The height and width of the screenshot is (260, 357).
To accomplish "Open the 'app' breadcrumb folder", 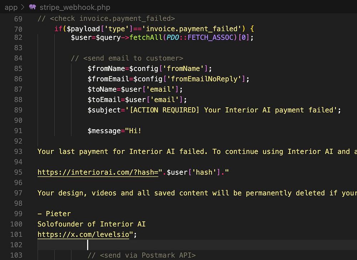I will tap(11, 7).
